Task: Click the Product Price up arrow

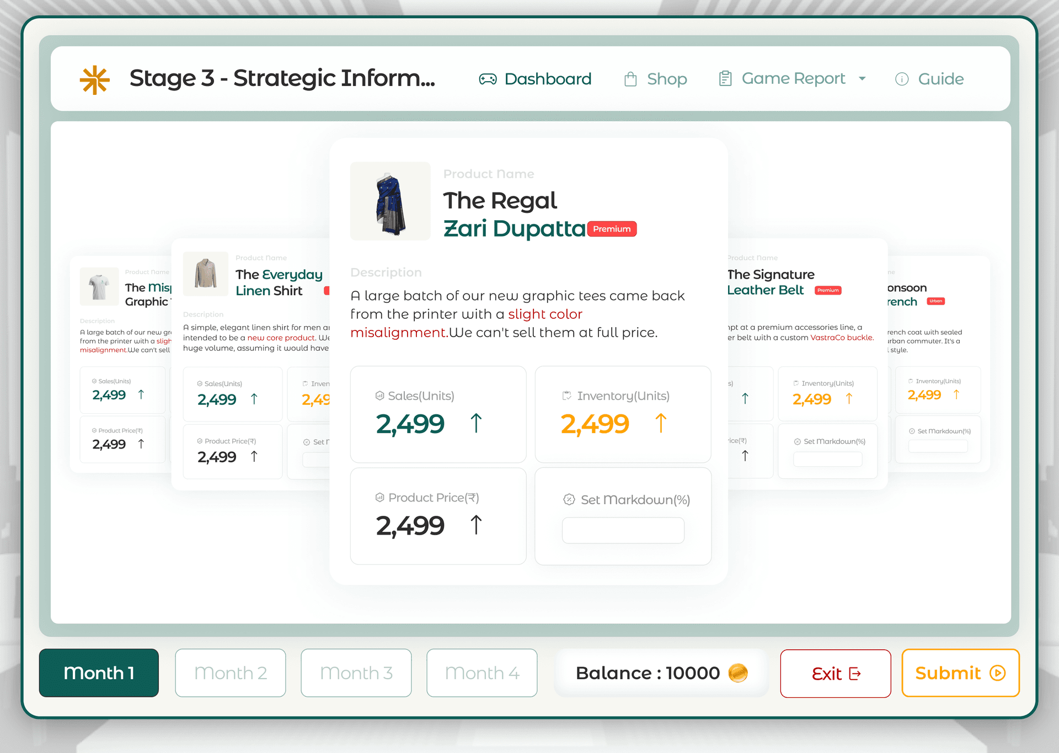Action: tap(476, 525)
